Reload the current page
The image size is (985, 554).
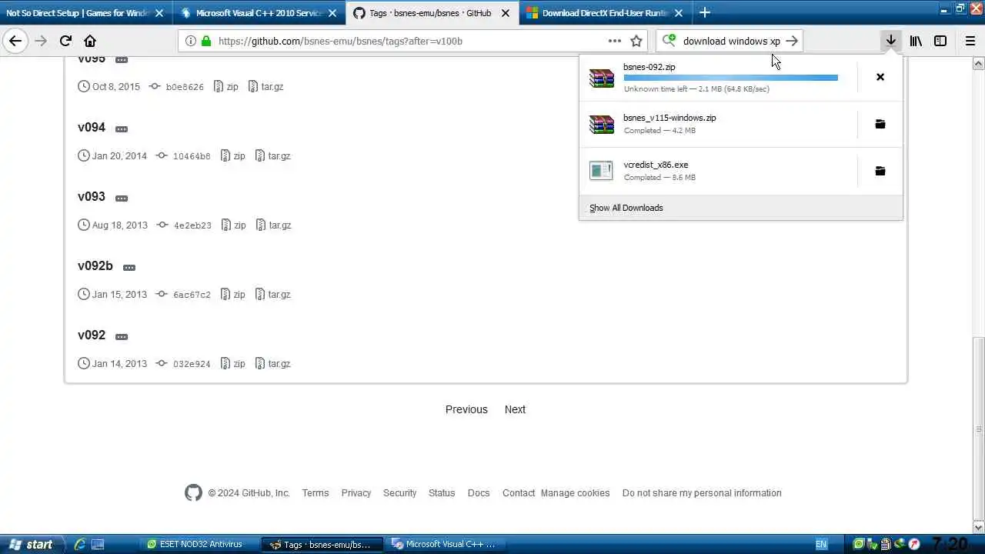tap(65, 41)
